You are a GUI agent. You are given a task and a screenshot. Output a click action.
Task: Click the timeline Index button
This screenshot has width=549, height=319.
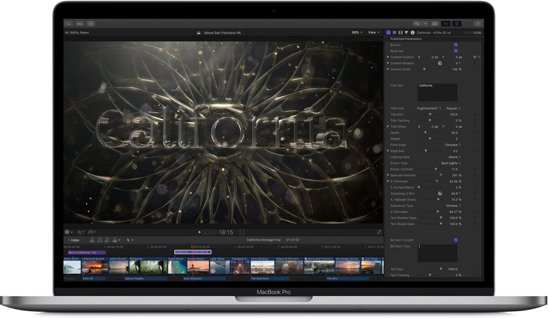pyautogui.click(x=74, y=240)
